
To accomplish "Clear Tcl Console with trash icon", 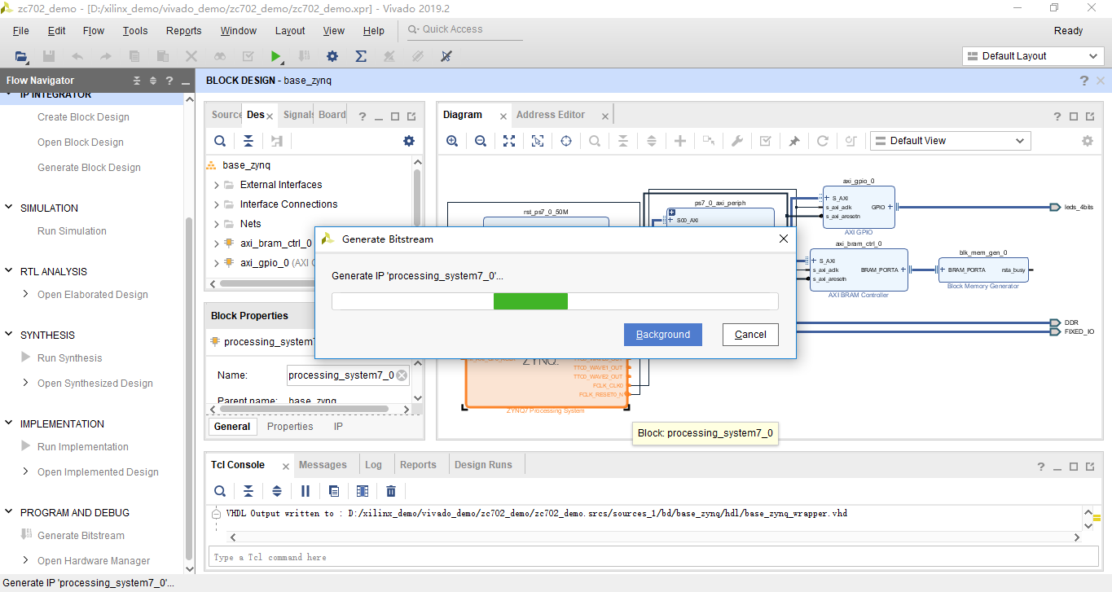I will (391, 491).
